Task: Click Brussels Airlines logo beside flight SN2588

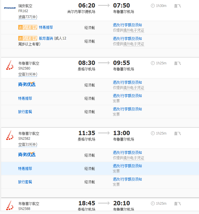Action: tap(10, 205)
